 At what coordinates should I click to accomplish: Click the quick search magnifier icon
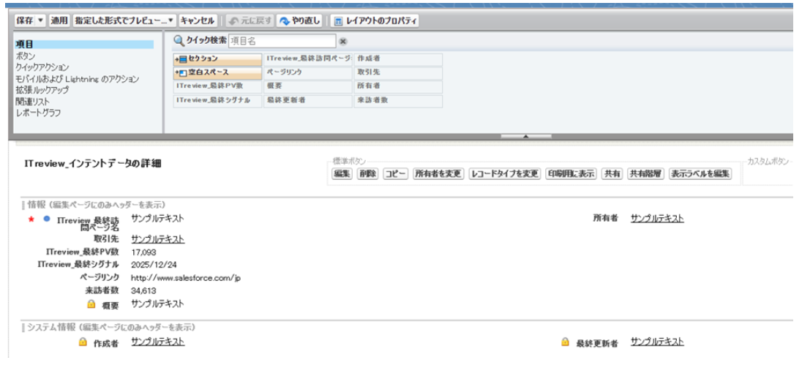(x=179, y=40)
